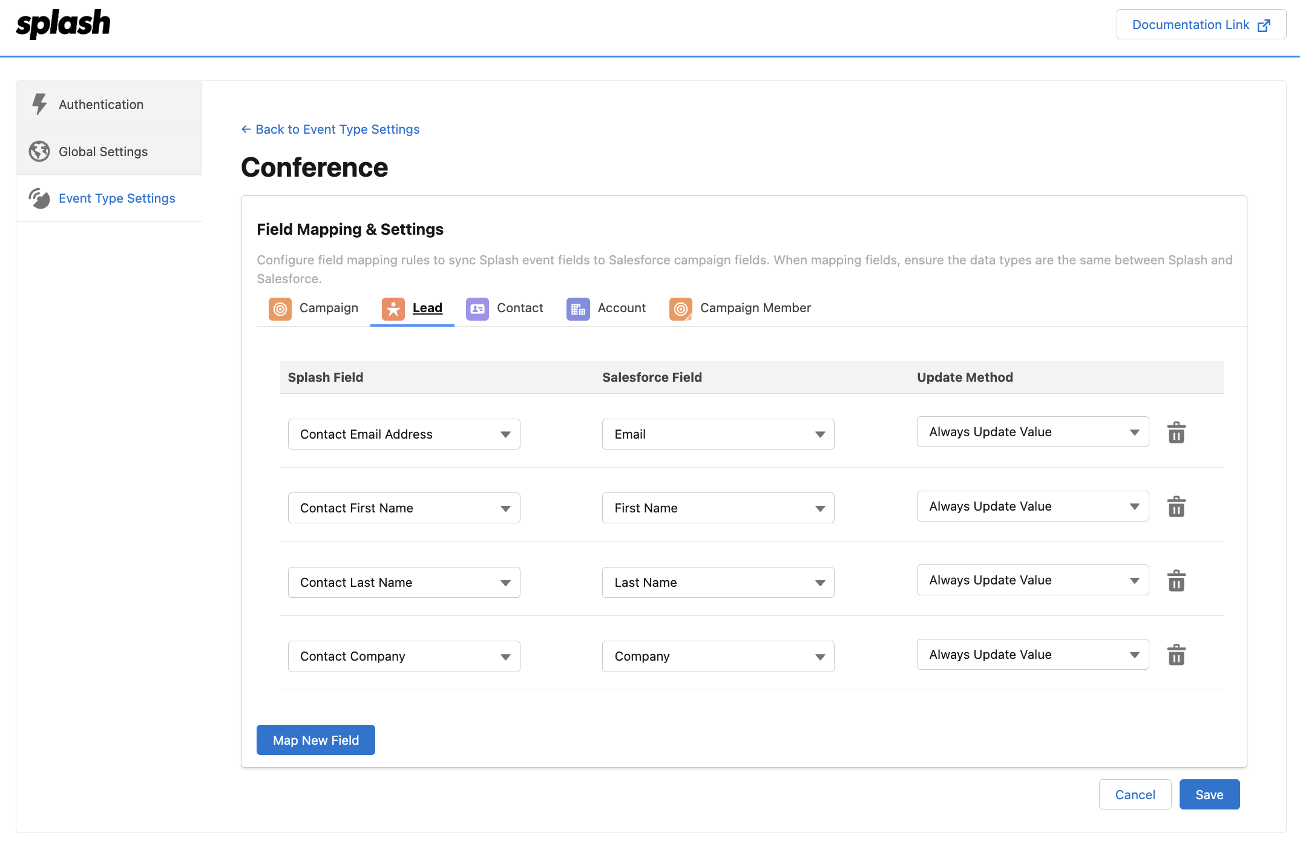Click the back arrow before Event Type Settings

pos(246,129)
